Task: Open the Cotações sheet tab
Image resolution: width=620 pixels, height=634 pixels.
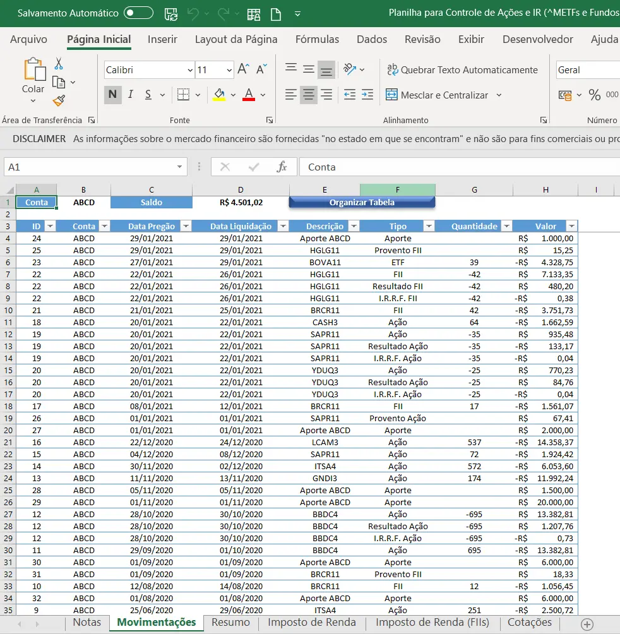Action: (530, 622)
